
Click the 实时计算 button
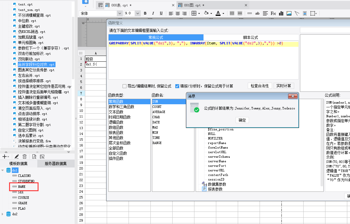(x=284, y=86)
